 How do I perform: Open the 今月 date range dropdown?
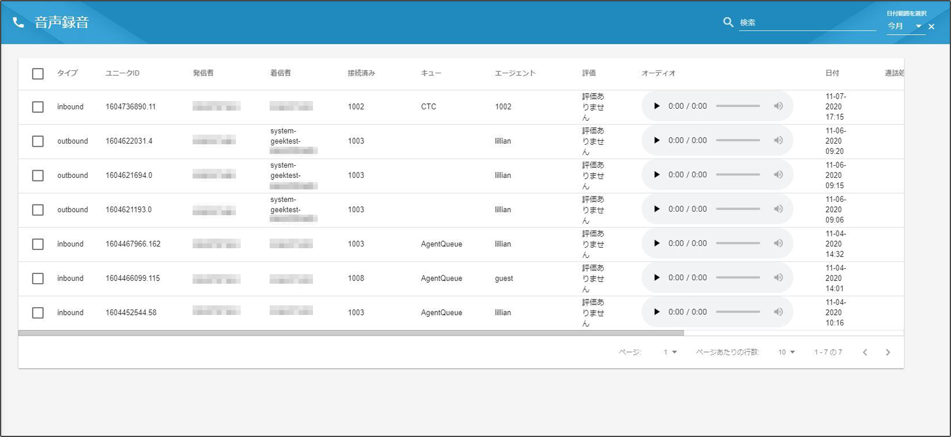point(905,26)
